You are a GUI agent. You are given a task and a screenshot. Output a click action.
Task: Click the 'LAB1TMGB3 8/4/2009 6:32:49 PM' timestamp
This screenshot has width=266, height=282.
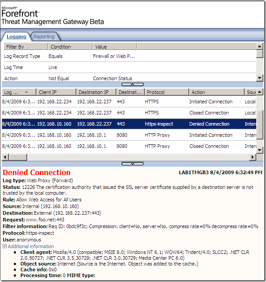(220, 172)
